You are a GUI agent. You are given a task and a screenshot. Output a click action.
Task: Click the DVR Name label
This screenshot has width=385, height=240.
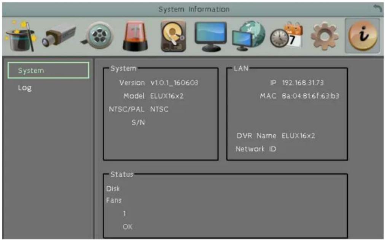(256, 136)
